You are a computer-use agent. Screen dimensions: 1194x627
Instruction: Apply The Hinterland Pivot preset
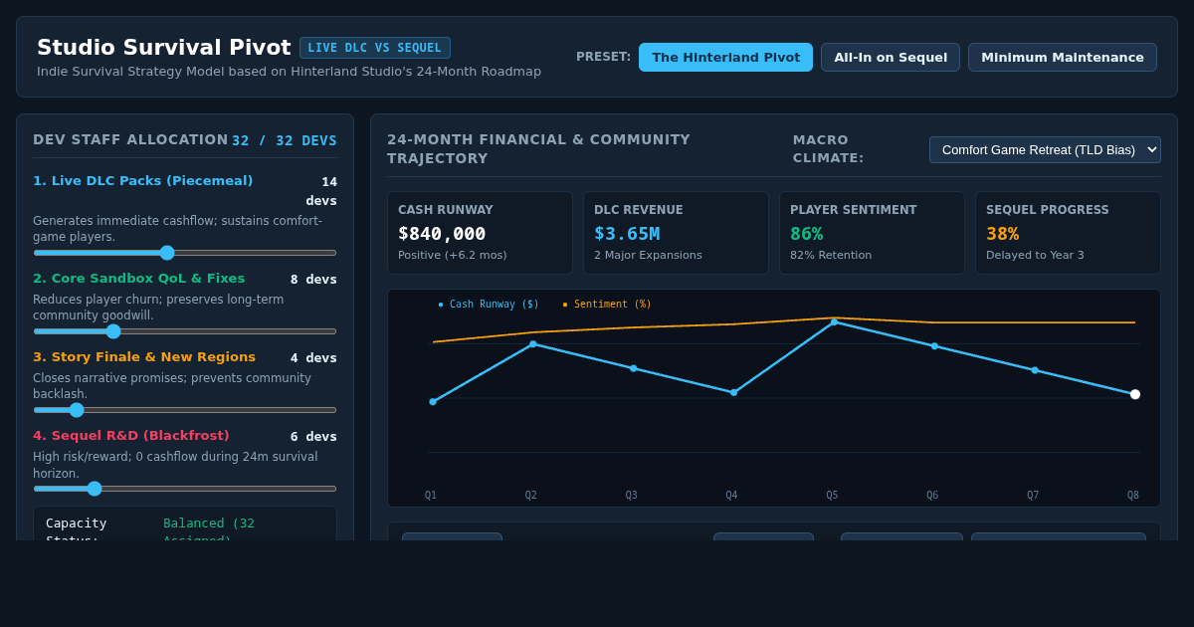tap(725, 57)
